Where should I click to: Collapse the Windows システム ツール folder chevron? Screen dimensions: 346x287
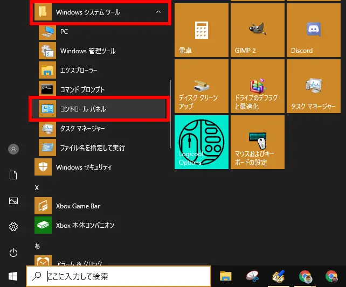[x=158, y=12]
